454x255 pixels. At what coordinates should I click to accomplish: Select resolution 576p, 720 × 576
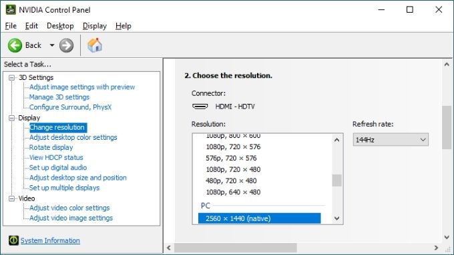(231, 158)
